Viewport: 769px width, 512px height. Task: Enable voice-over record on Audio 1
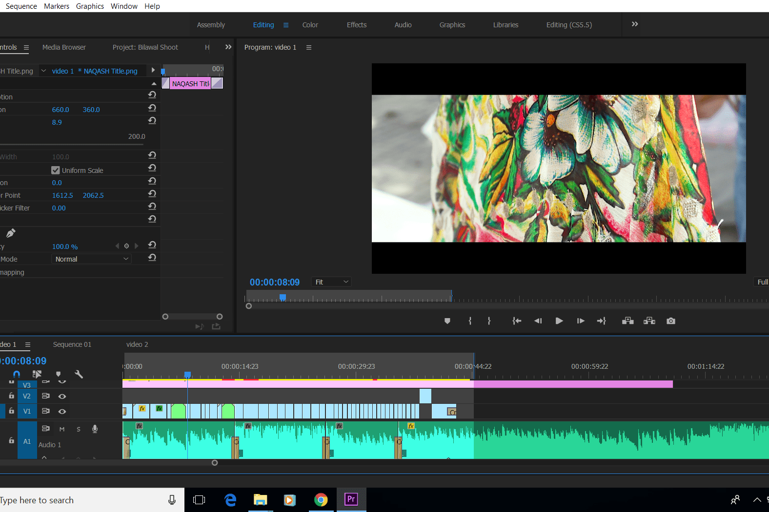(95, 429)
